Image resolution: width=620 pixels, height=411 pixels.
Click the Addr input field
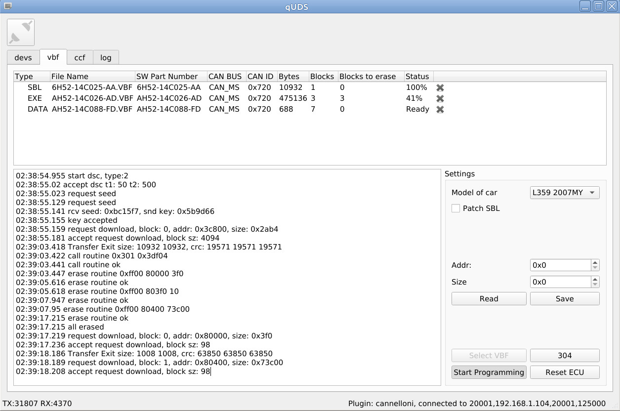560,265
